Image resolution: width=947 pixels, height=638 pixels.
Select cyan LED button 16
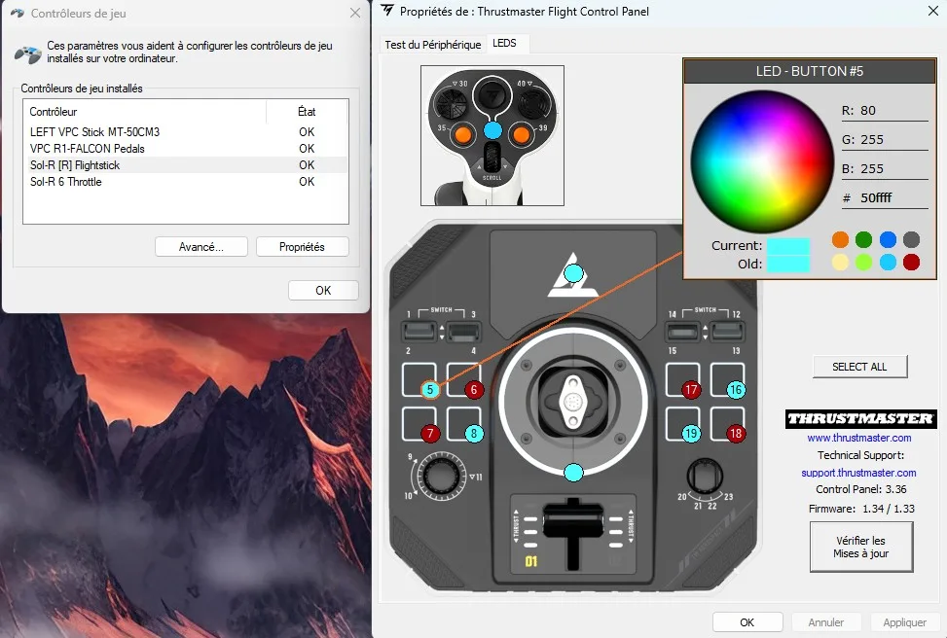tap(735, 389)
